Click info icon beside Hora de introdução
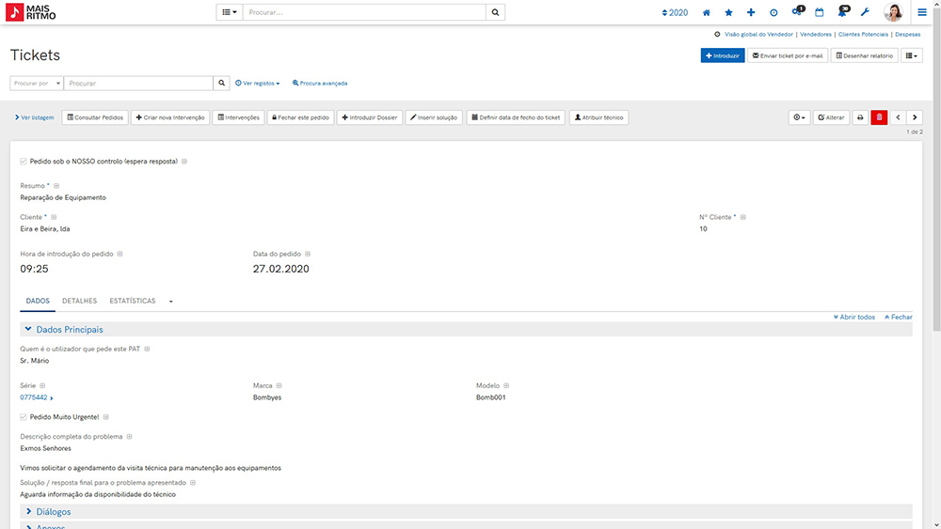 pyautogui.click(x=120, y=254)
